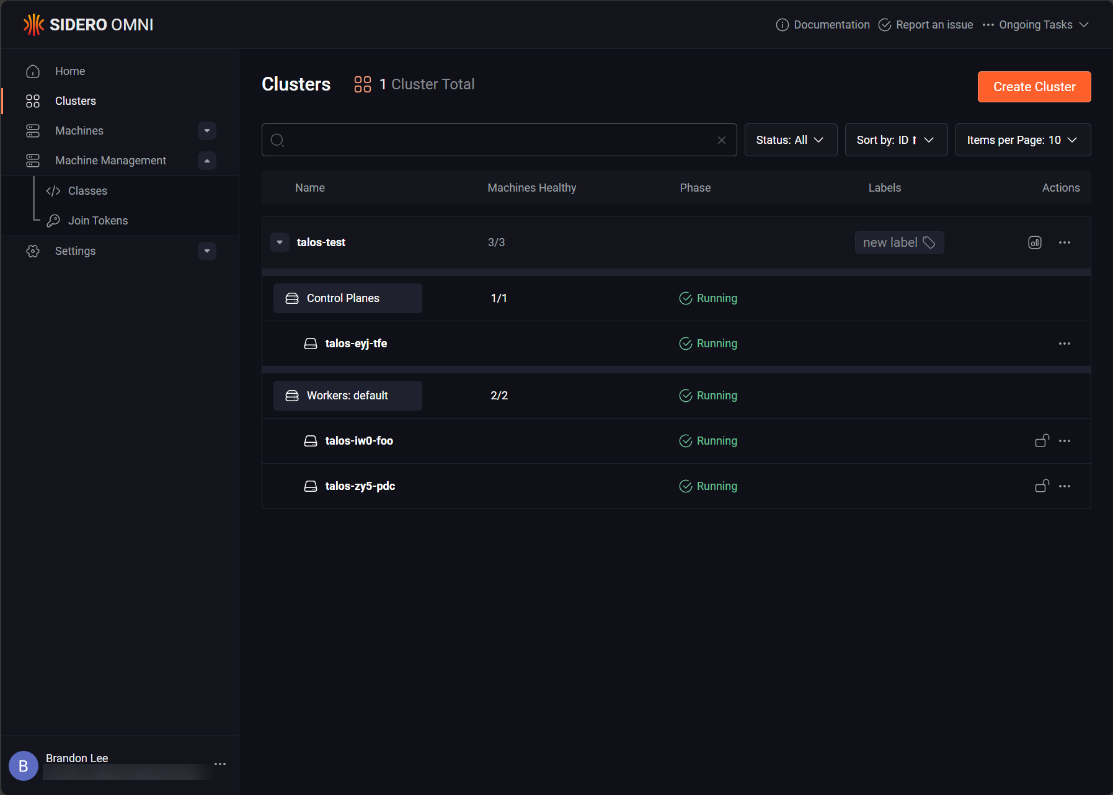Open the Sort by: ID dropdown

896,140
